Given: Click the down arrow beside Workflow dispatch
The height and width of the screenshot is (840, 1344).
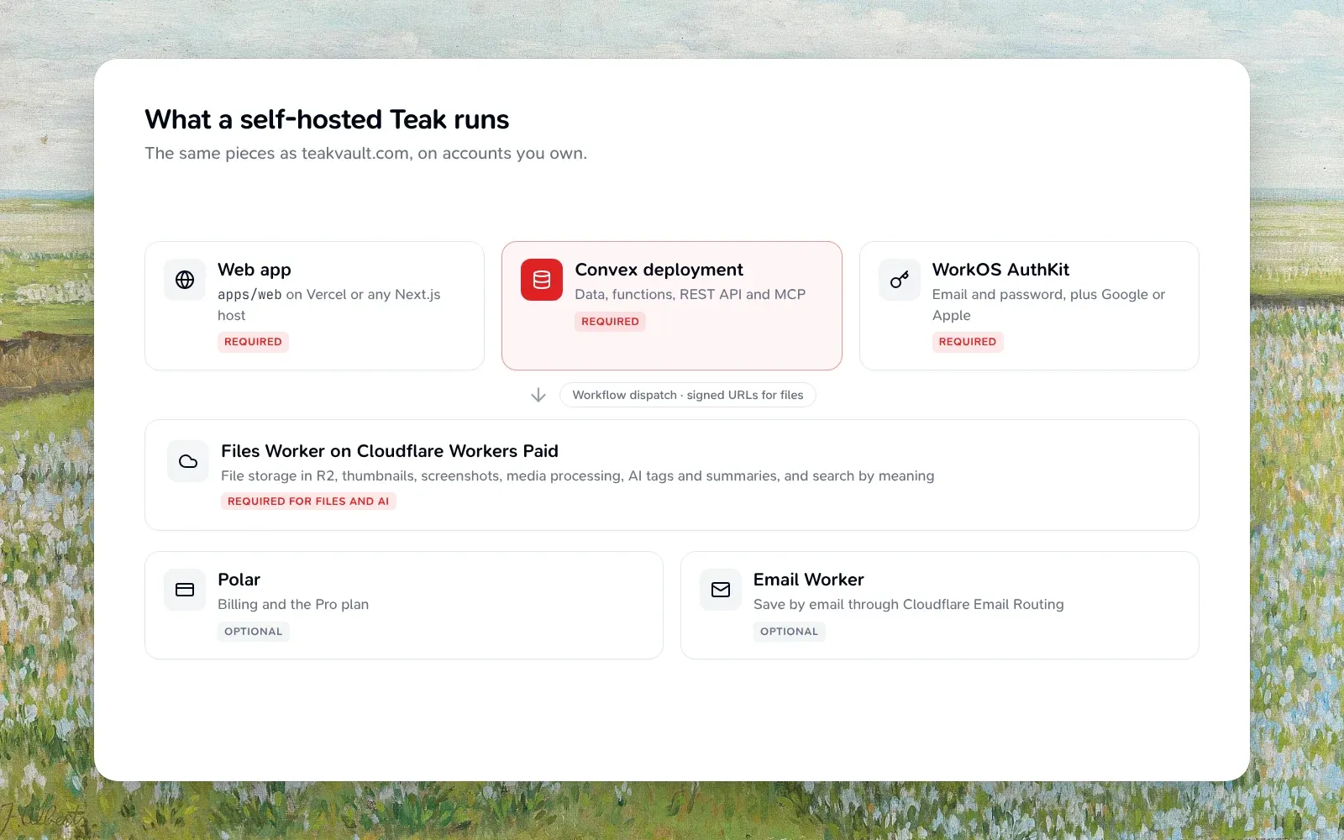Looking at the screenshot, I should pos(538,395).
